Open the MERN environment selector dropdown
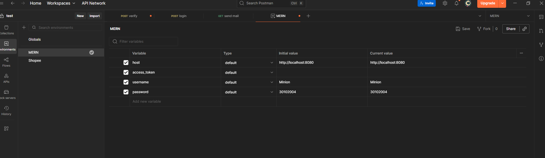 point(509,16)
